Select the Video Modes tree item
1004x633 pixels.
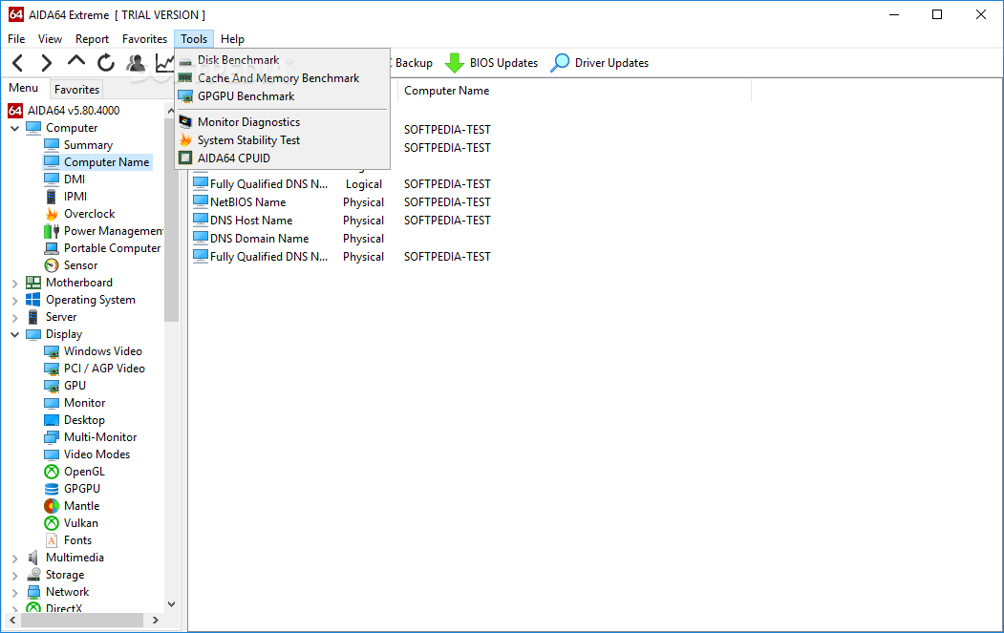coord(96,454)
